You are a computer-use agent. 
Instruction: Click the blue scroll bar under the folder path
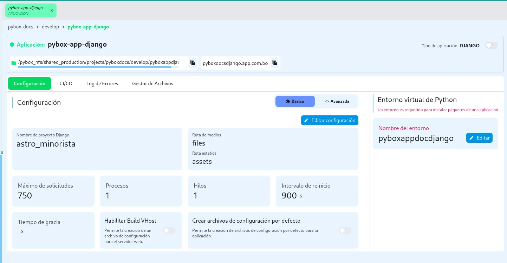[x=95, y=67]
